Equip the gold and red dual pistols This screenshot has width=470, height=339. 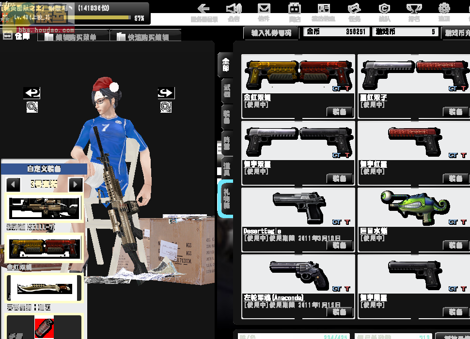[x=340, y=112]
